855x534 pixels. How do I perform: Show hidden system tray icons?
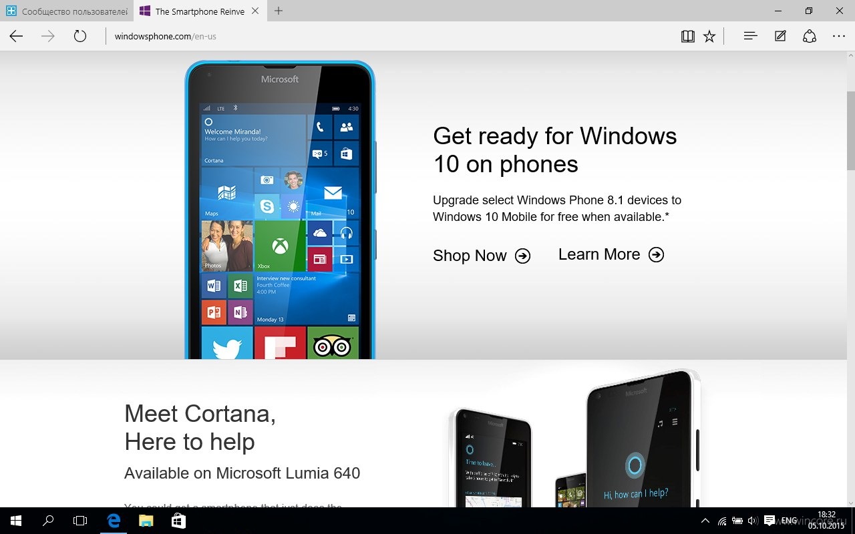[705, 521]
